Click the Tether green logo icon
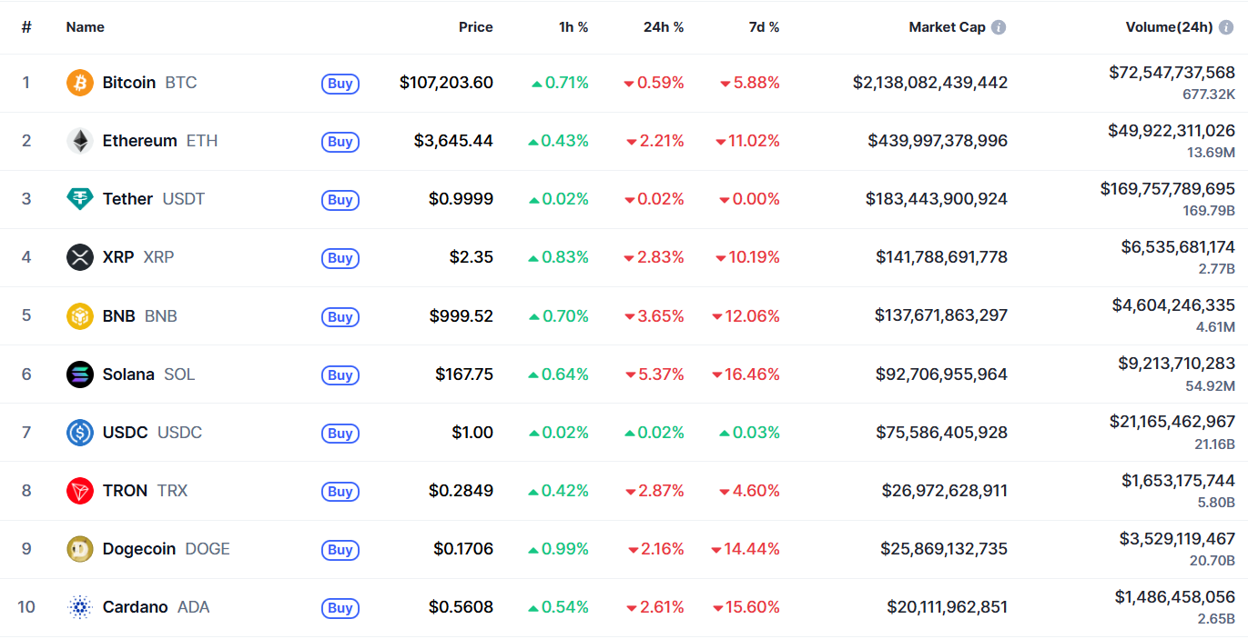This screenshot has height=639, width=1248. 80,199
